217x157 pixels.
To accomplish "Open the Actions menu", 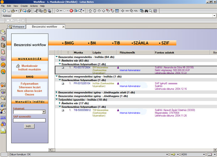I will click(x=34, y=6).
